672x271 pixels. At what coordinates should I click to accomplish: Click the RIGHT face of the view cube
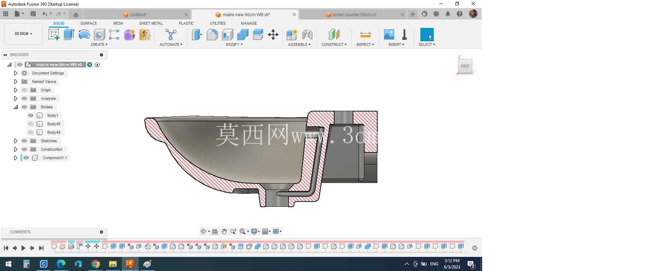coord(465,66)
